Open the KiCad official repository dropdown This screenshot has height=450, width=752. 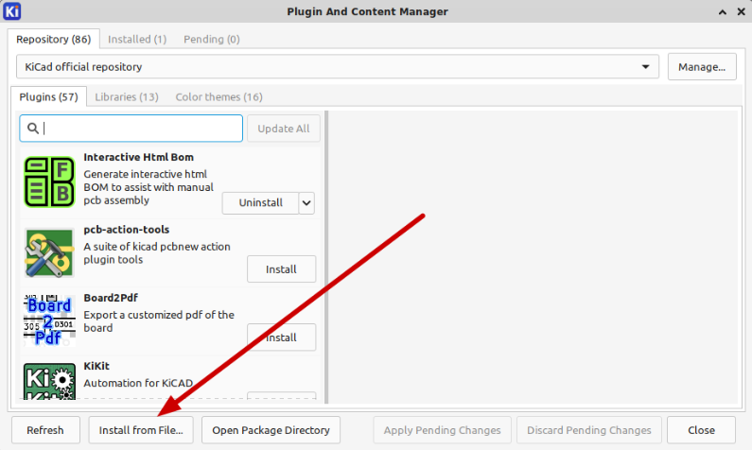(x=337, y=66)
